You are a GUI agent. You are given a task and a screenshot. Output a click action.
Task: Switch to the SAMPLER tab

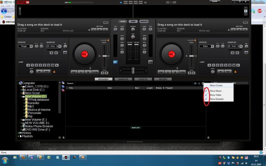(123, 79)
